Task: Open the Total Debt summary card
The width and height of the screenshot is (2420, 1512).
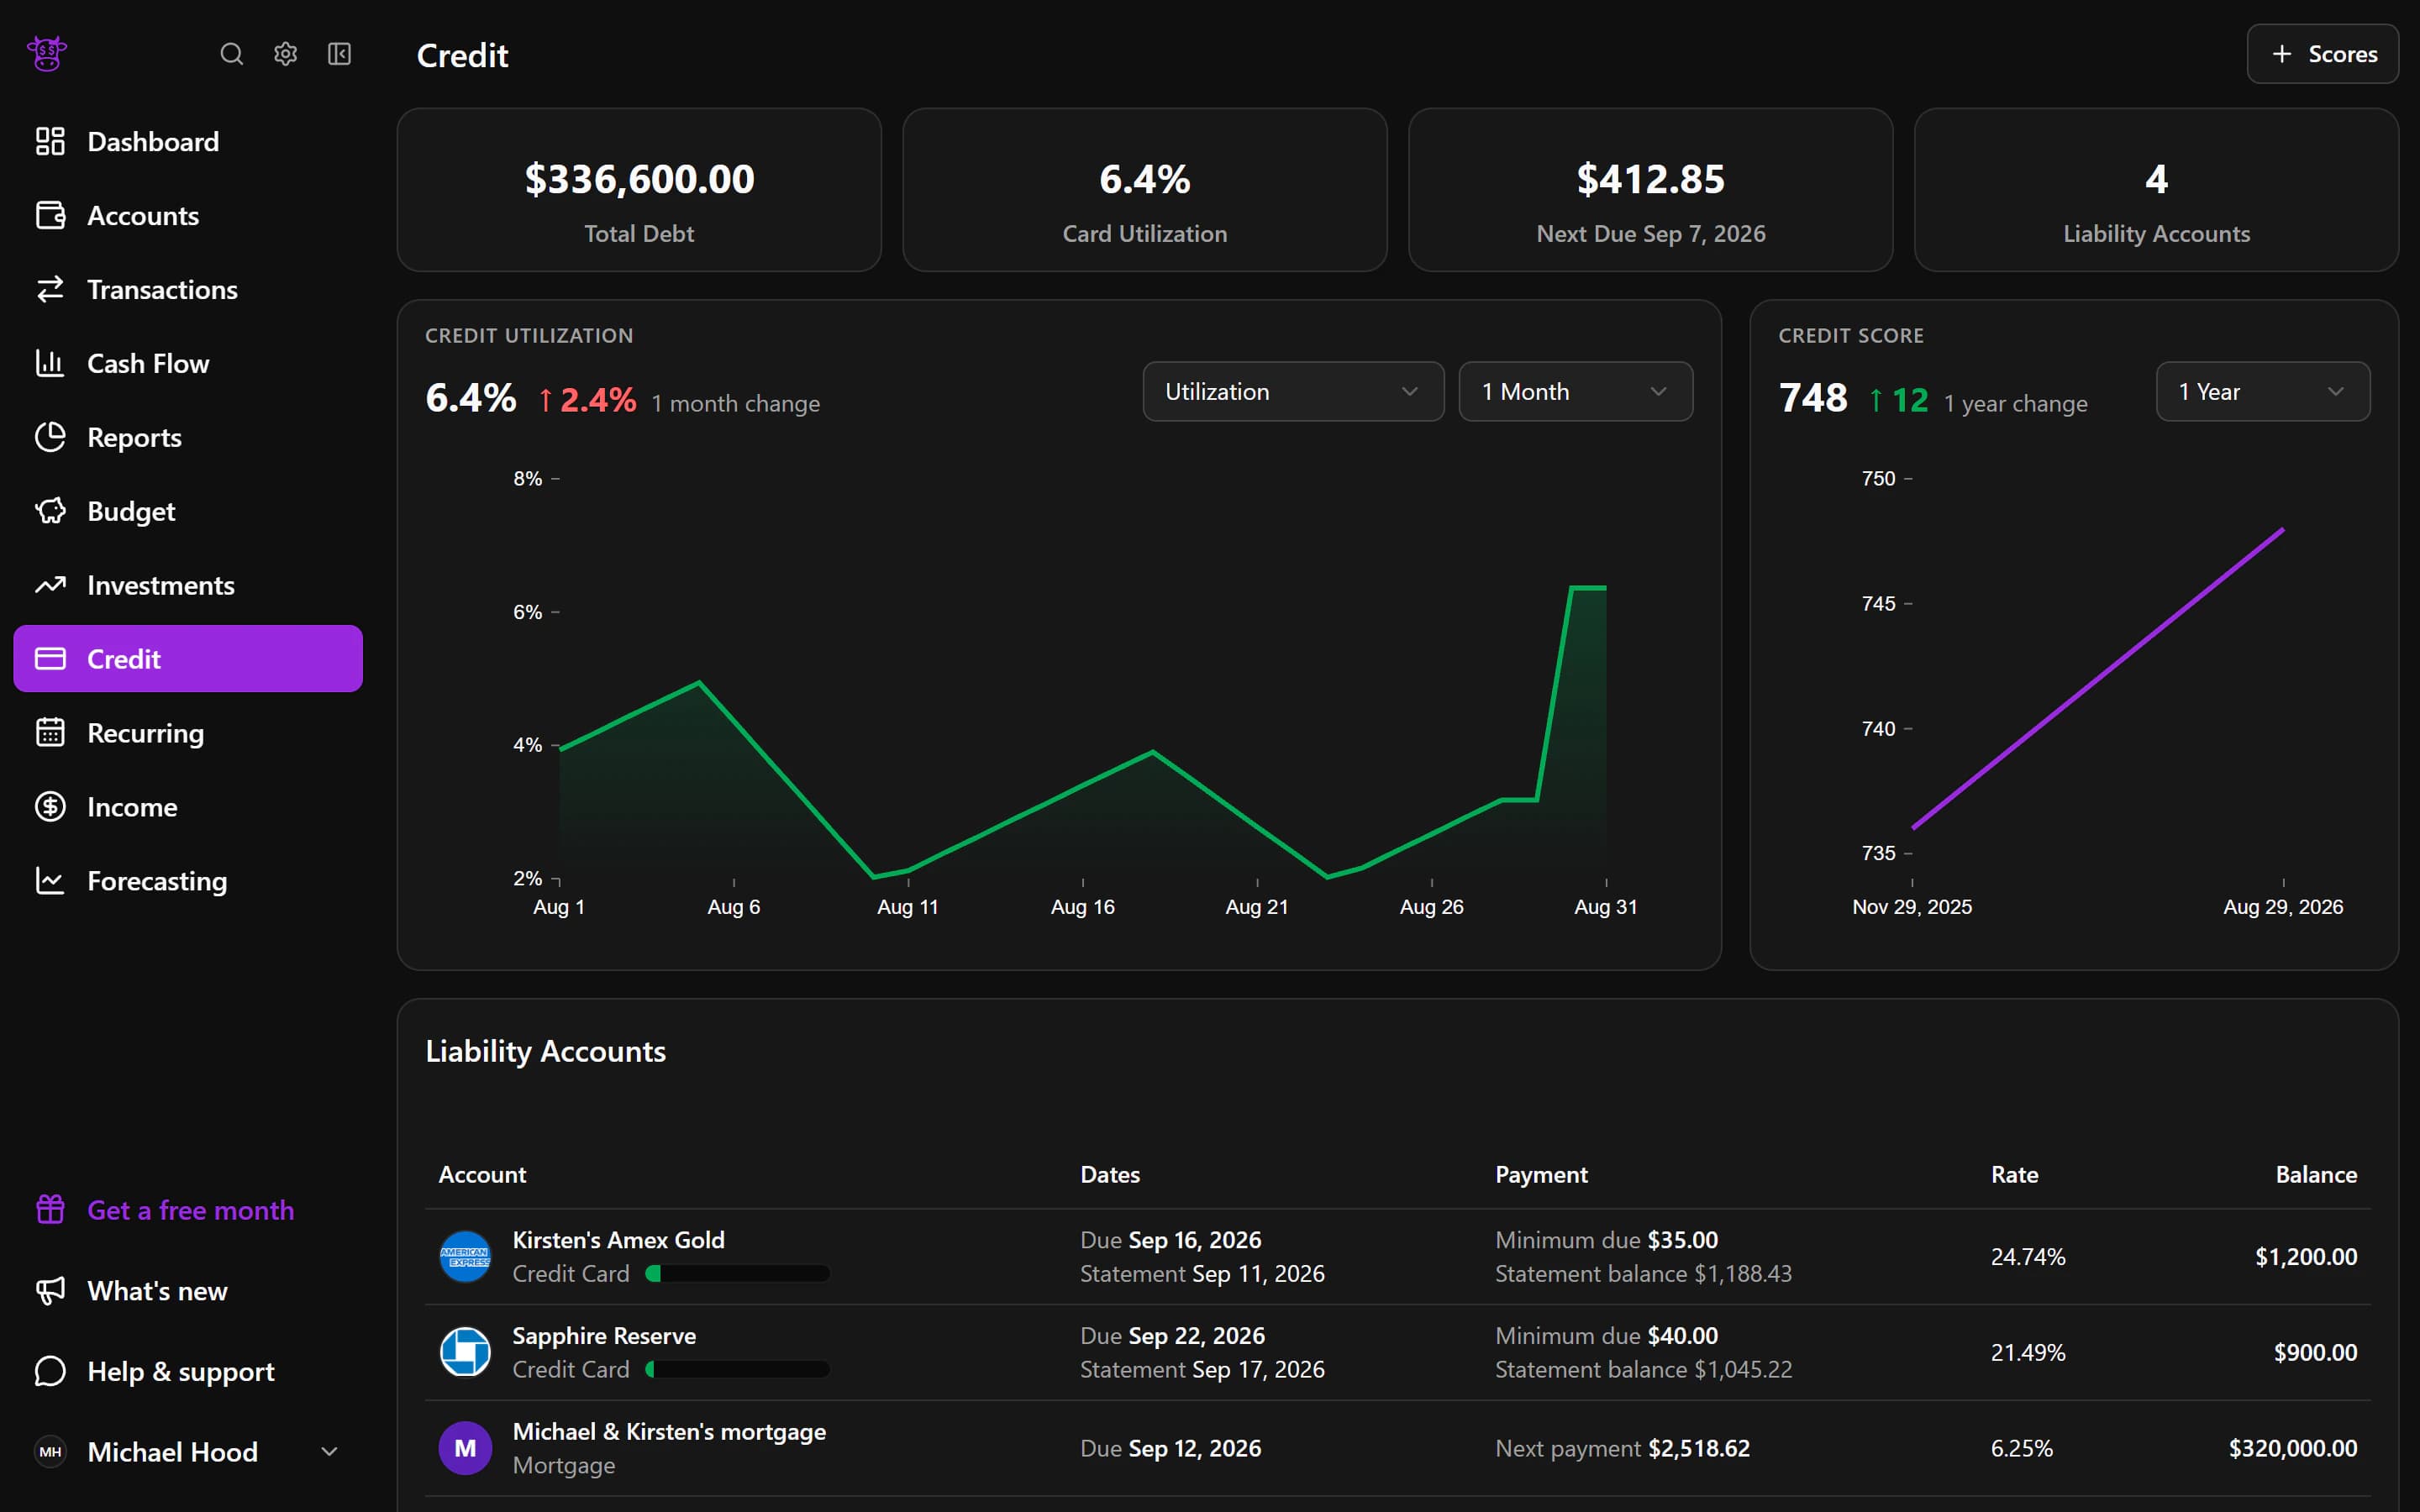Action: 639,190
